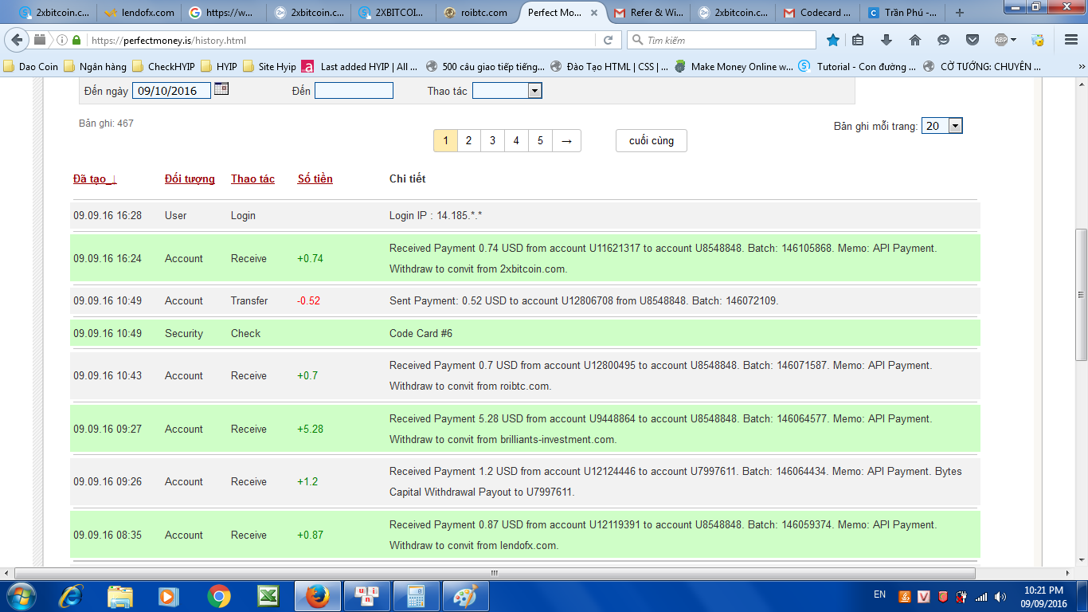The height and width of the screenshot is (612, 1088).
Task: Open the CỜ TƯỚNG: CHUYÊN bookmark
Action: [x=982, y=67]
